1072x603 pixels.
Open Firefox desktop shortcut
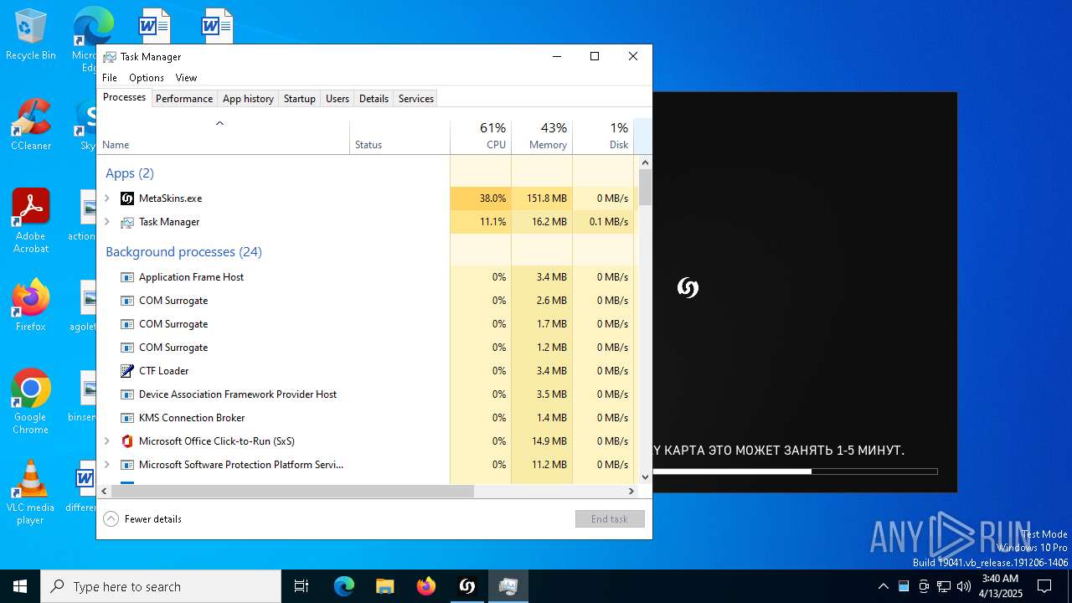coord(31,306)
